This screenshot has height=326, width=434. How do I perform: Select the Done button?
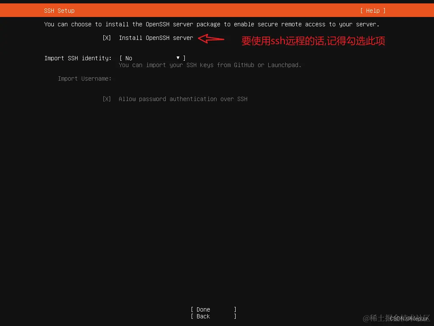coord(214,309)
